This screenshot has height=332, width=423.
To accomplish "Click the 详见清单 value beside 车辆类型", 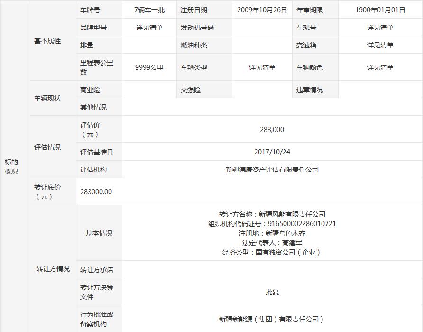I will (x=262, y=67).
